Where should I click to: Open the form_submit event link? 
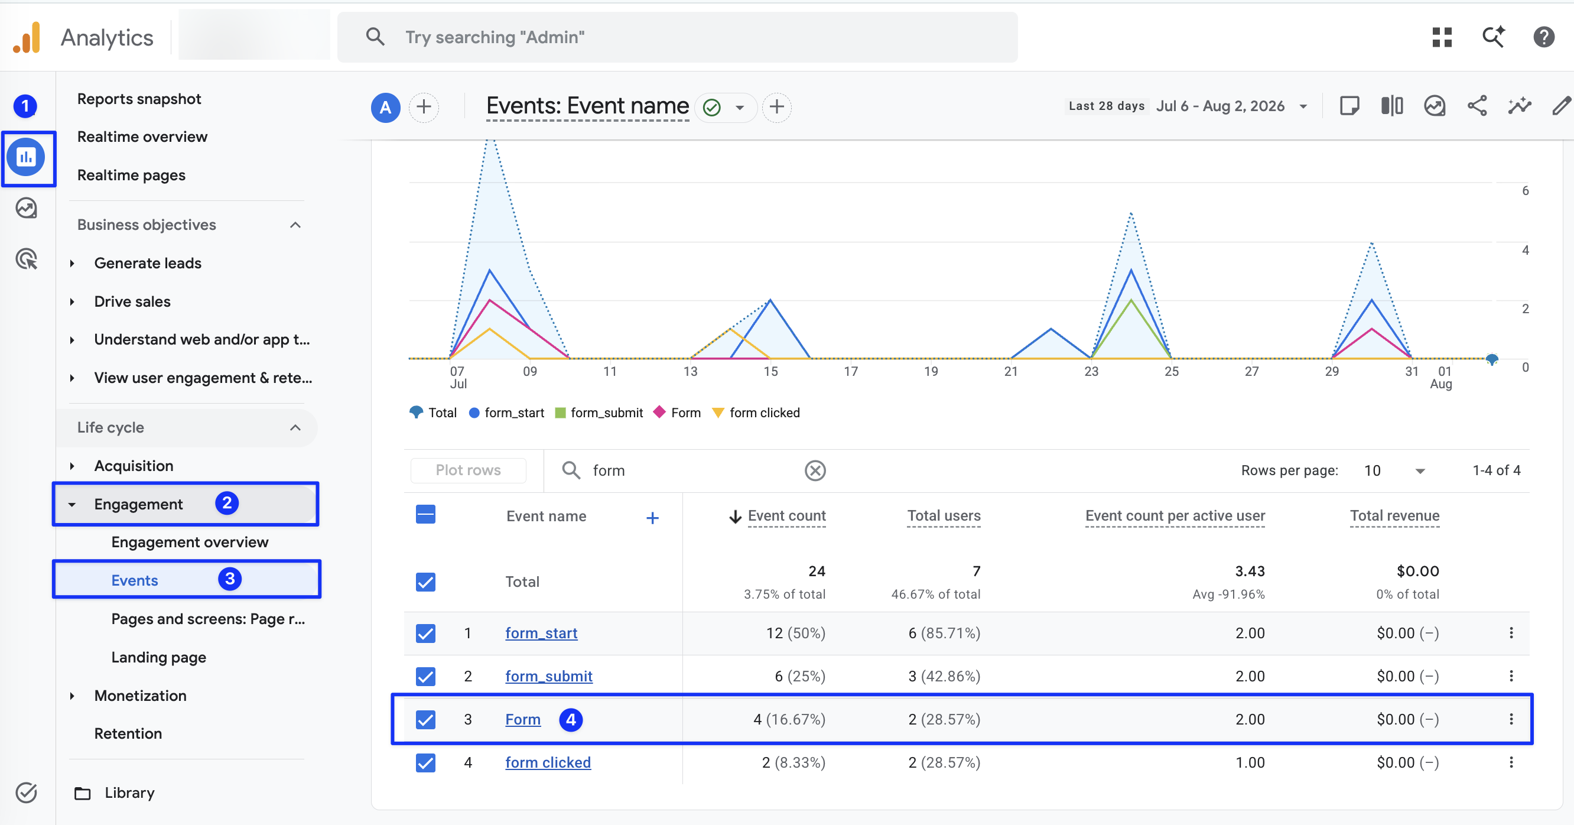point(548,676)
